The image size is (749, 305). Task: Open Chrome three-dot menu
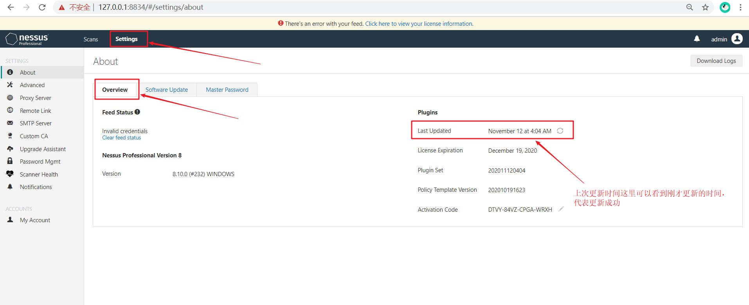pyautogui.click(x=740, y=7)
